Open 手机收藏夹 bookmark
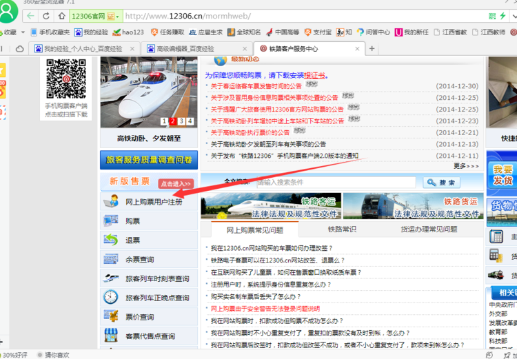This screenshot has width=517, height=359. point(50,32)
